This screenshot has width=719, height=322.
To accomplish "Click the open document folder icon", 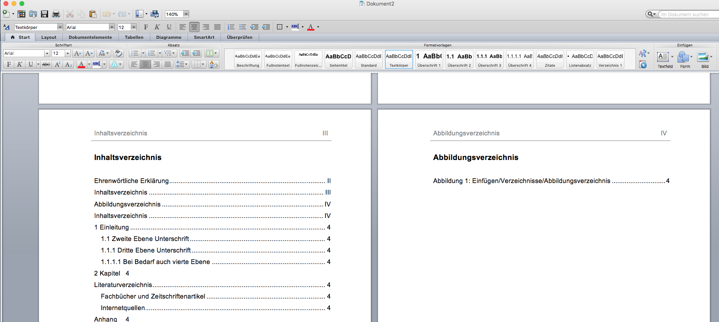I will (33, 14).
